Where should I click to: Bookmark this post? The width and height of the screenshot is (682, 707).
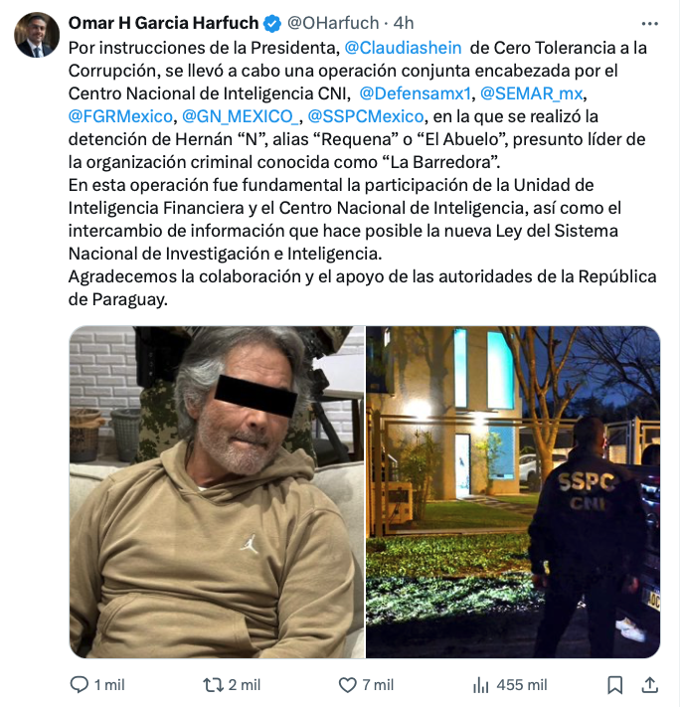click(614, 685)
